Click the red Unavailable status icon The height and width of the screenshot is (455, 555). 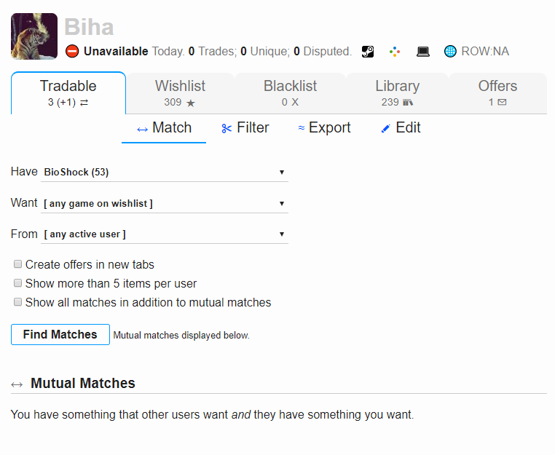(72, 51)
